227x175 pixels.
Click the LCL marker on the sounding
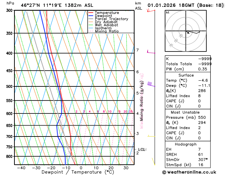pos(141,149)
